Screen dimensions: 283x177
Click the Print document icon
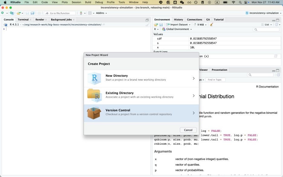point(39,13)
